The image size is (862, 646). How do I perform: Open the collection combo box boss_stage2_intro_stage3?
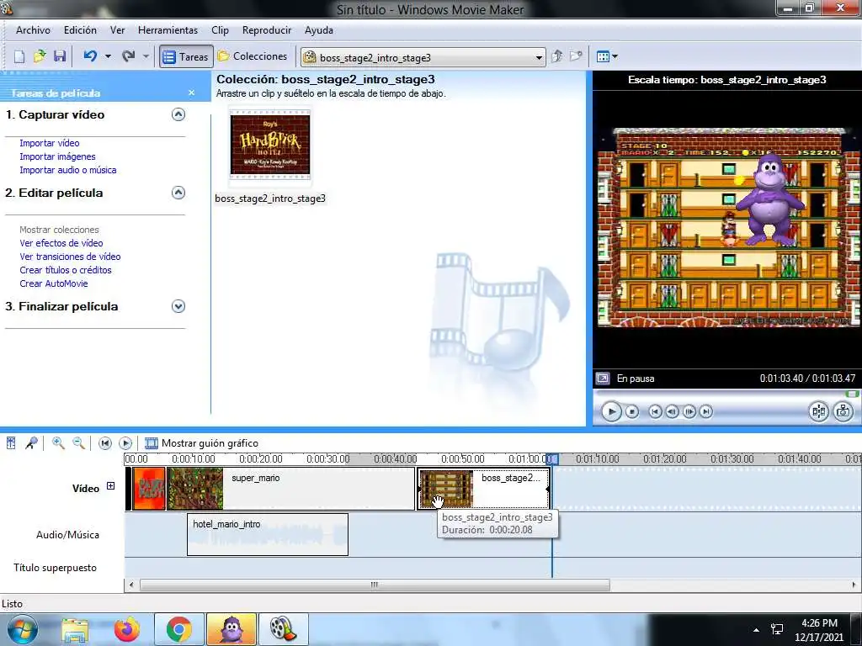423,57
